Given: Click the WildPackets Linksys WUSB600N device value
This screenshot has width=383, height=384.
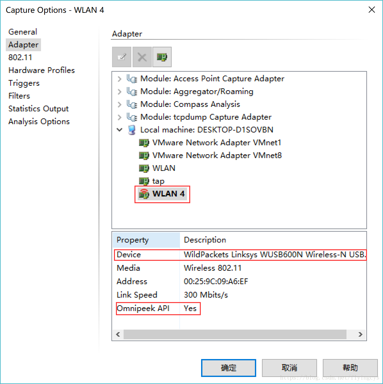Looking at the screenshot, I should click(x=275, y=255).
